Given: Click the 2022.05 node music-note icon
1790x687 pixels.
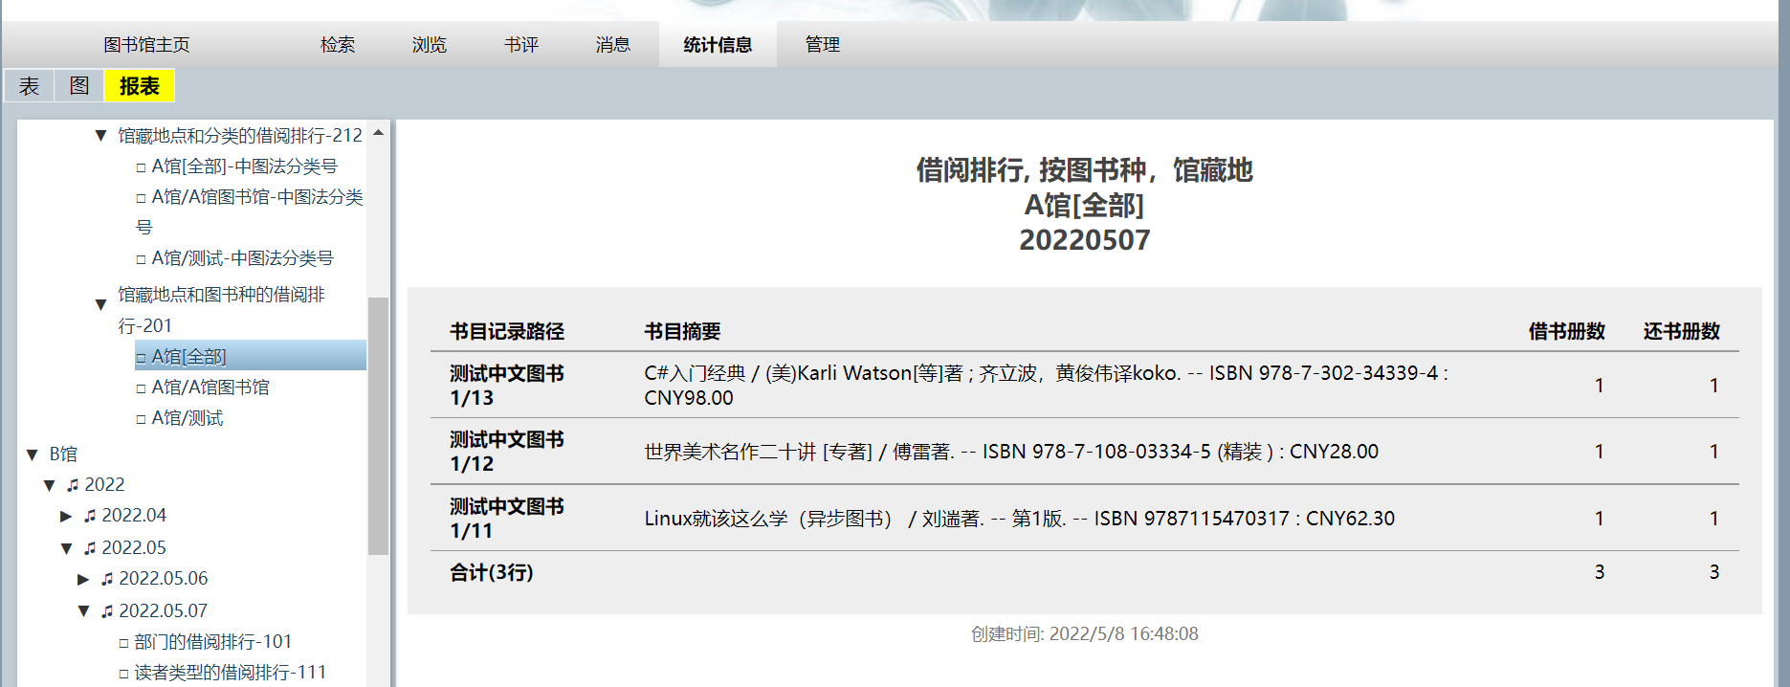Looking at the screenshot, I should (x=90, y=548).
